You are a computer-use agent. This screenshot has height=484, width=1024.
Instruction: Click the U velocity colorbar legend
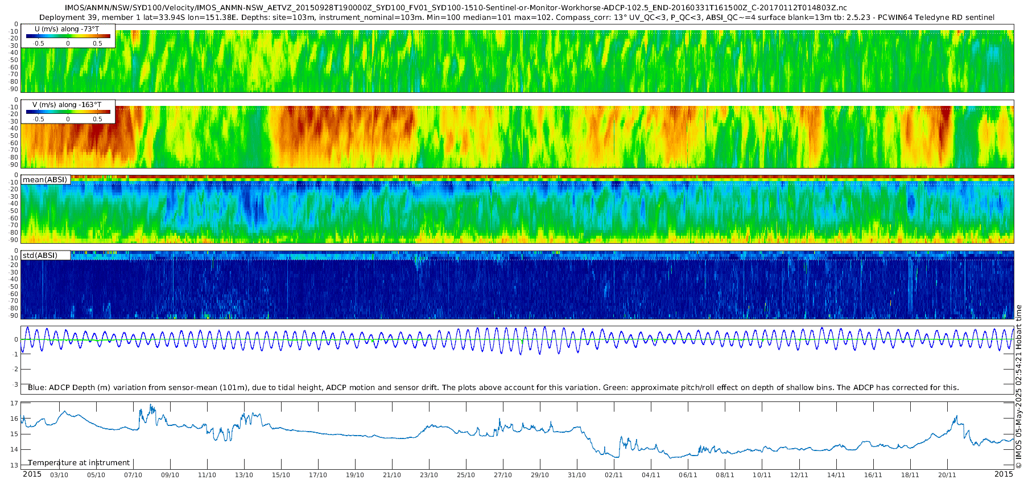68,36
